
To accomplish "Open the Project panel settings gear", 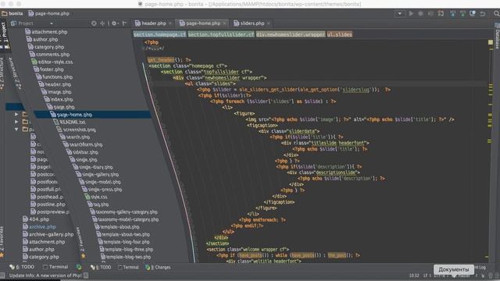I will coord(114,23).
